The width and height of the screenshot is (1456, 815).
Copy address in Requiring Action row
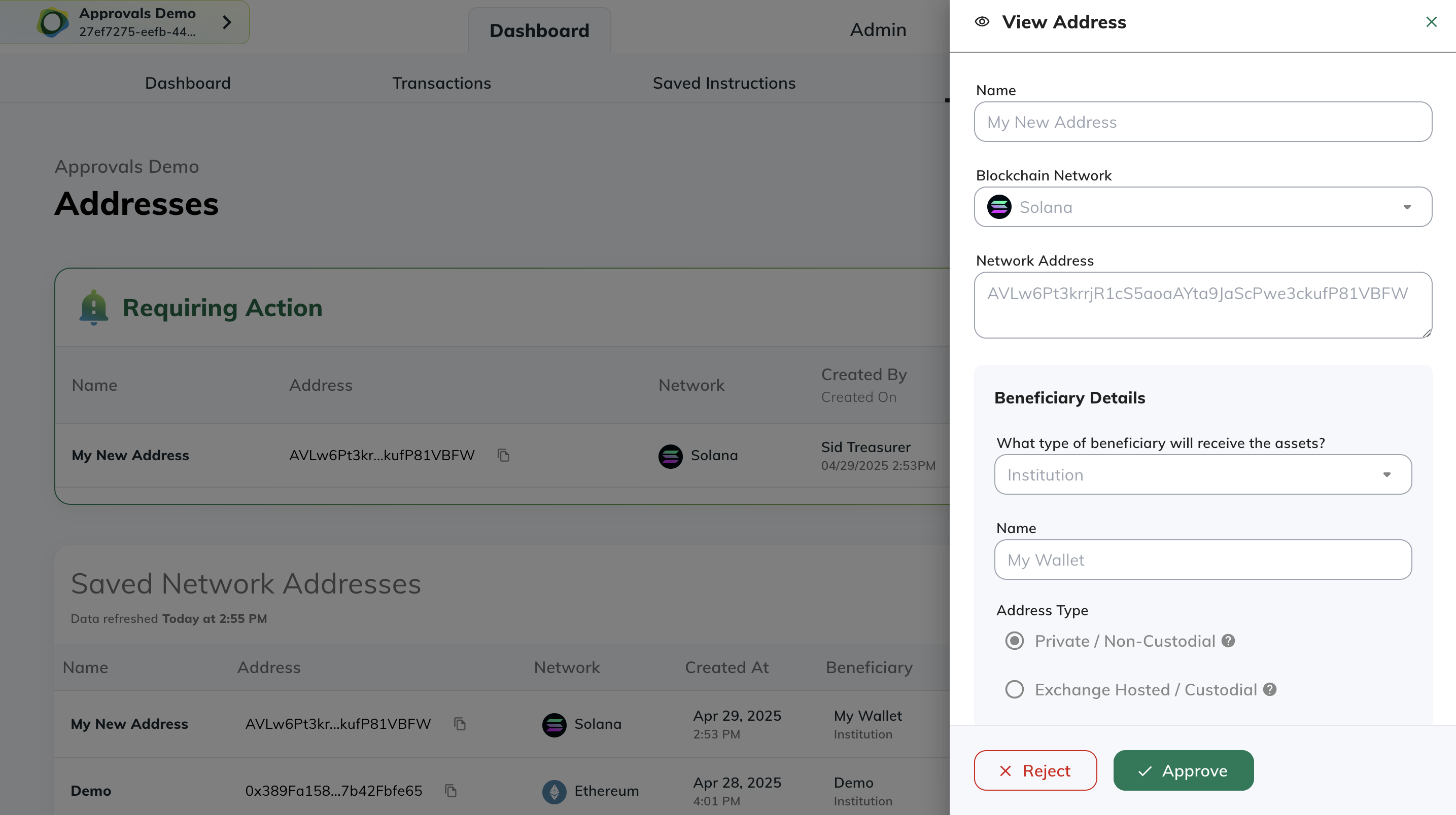[503, 455]
